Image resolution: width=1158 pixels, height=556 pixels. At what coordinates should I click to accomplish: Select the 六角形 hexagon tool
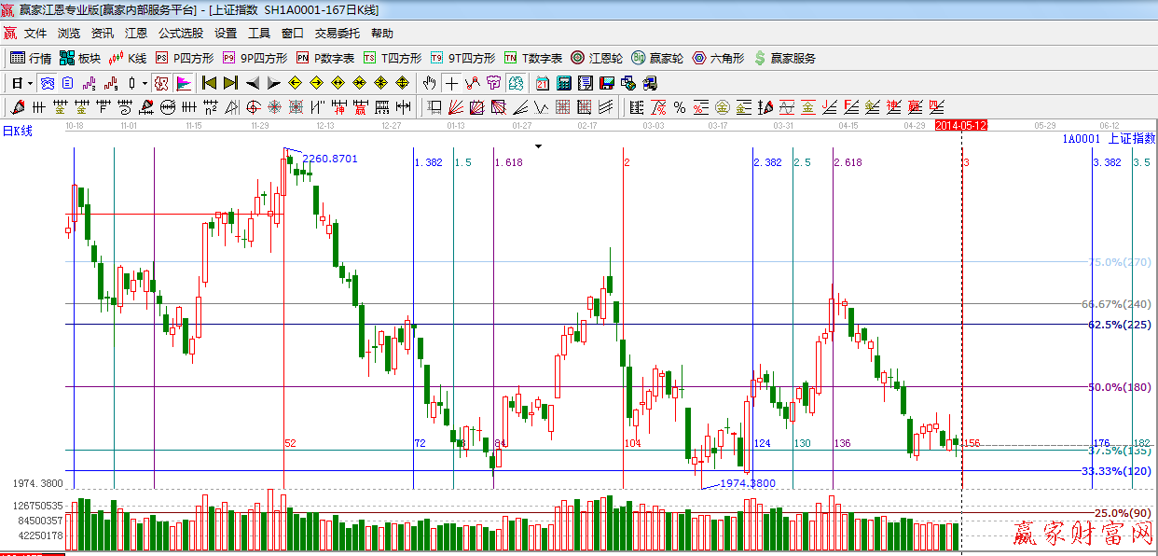click(x=718, y=58)
